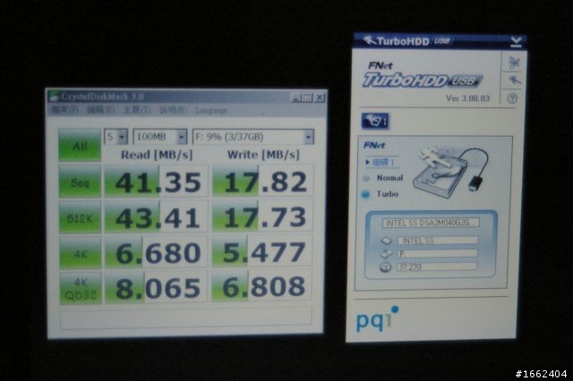The height and width of the screenshot is (381, 573).
Task: Click CrystalDiskMark's greyed-out maximize button
Action: [307, 97]
